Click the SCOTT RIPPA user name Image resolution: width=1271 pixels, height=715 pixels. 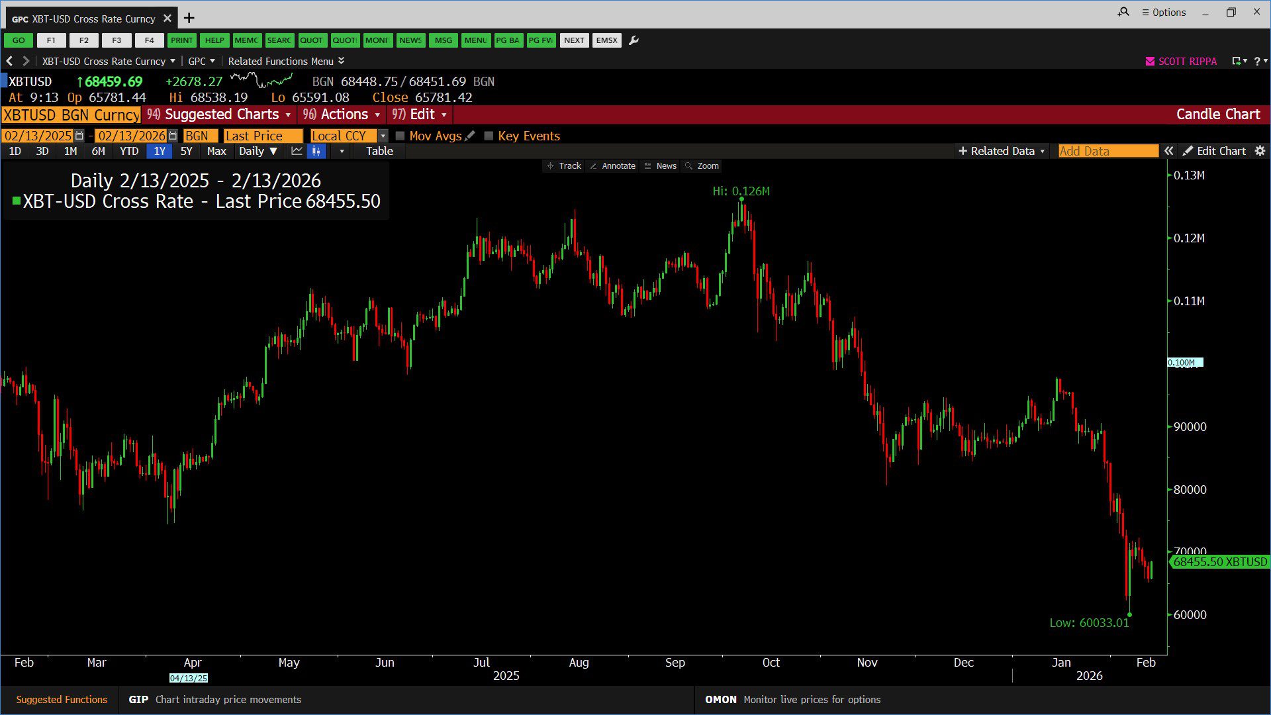tap(1188, 61)
